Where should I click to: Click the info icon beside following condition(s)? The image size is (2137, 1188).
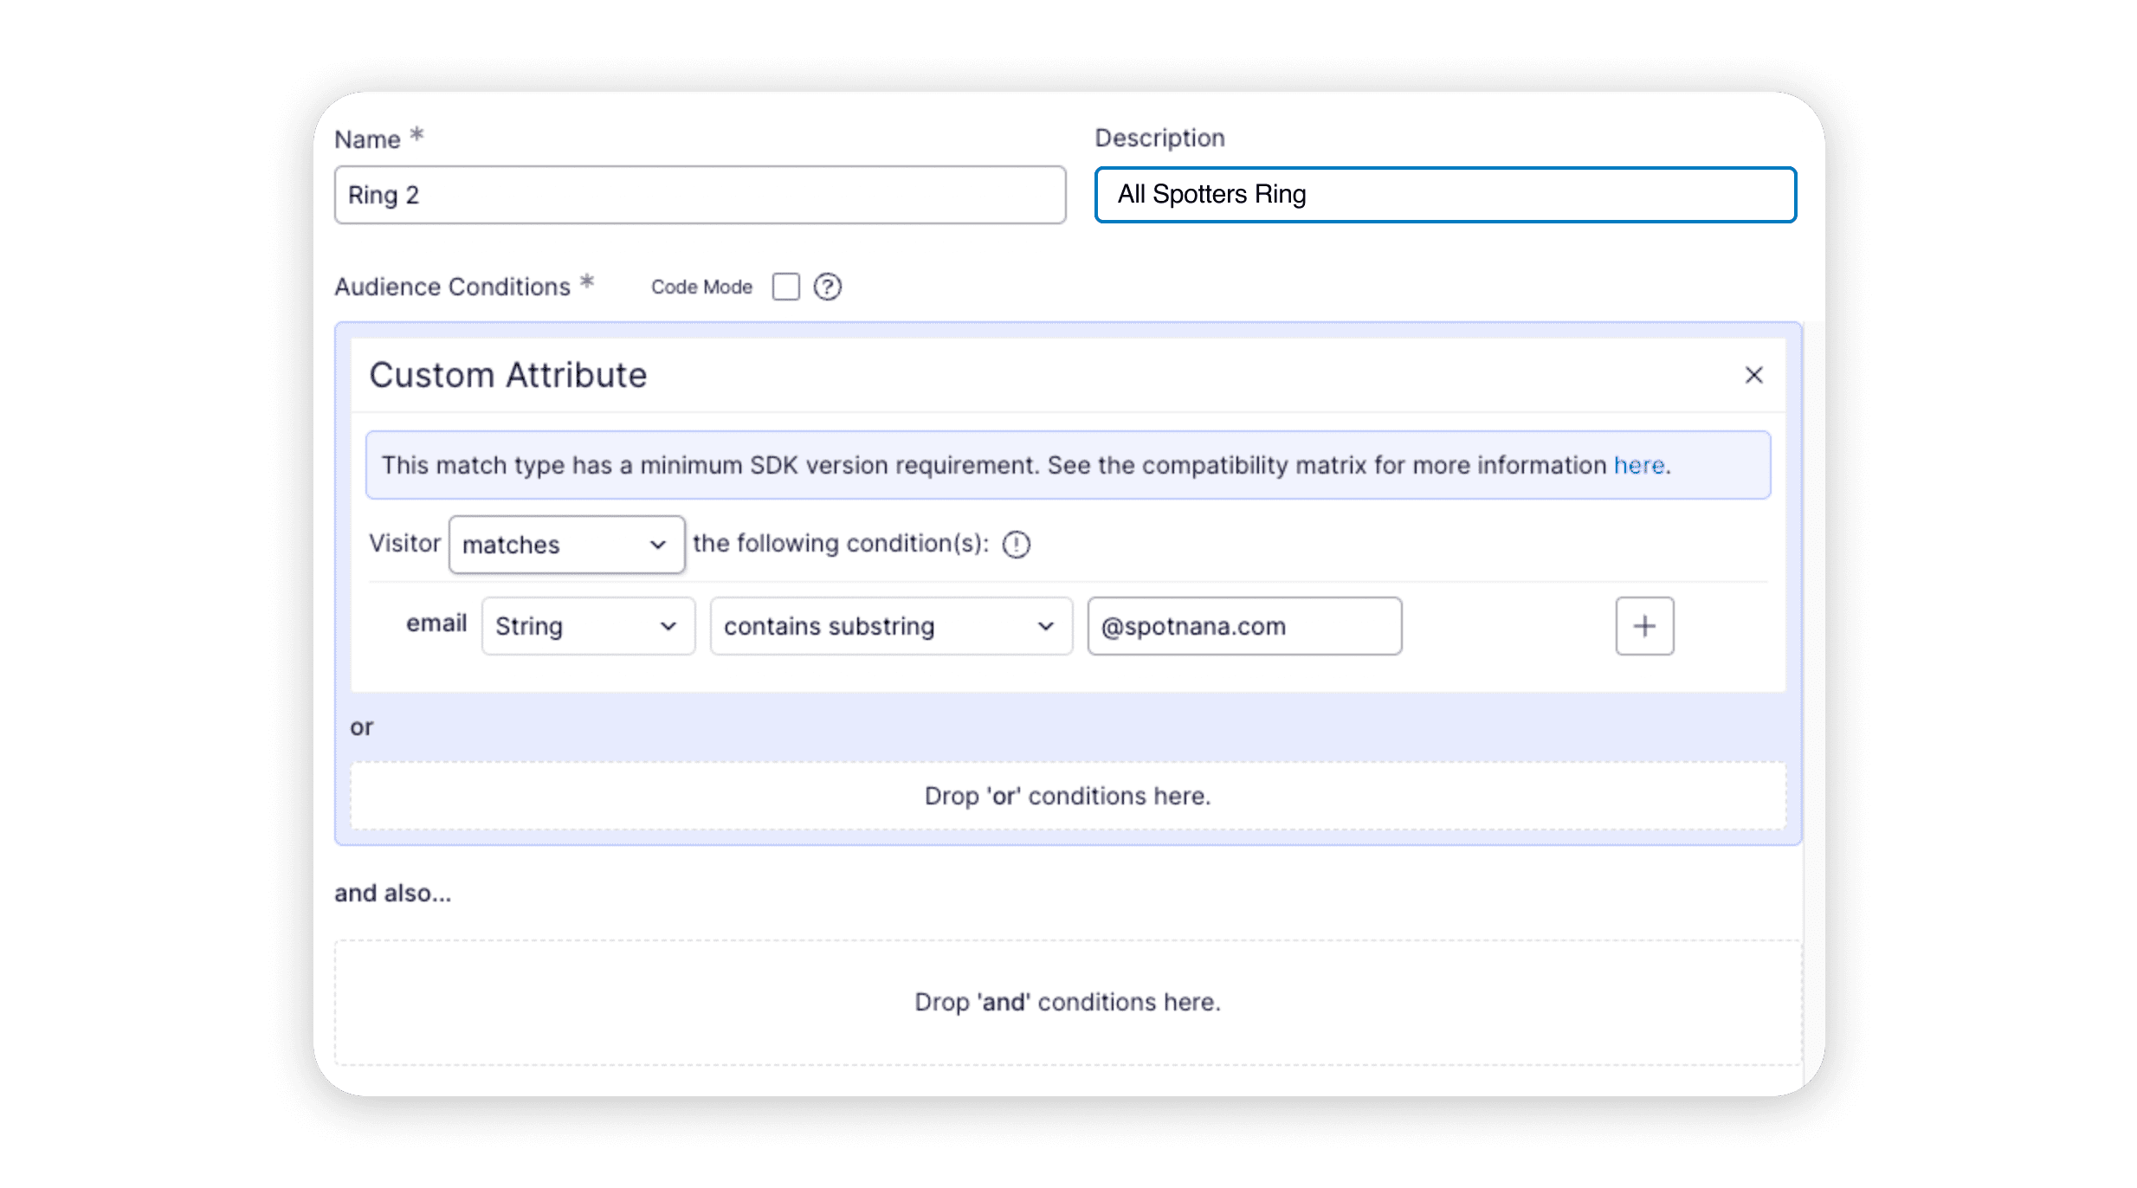click(x=1016, y=545)
